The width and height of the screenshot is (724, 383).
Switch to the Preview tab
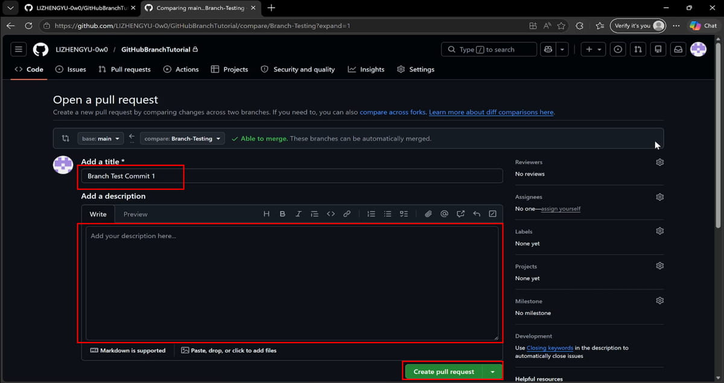135,214
